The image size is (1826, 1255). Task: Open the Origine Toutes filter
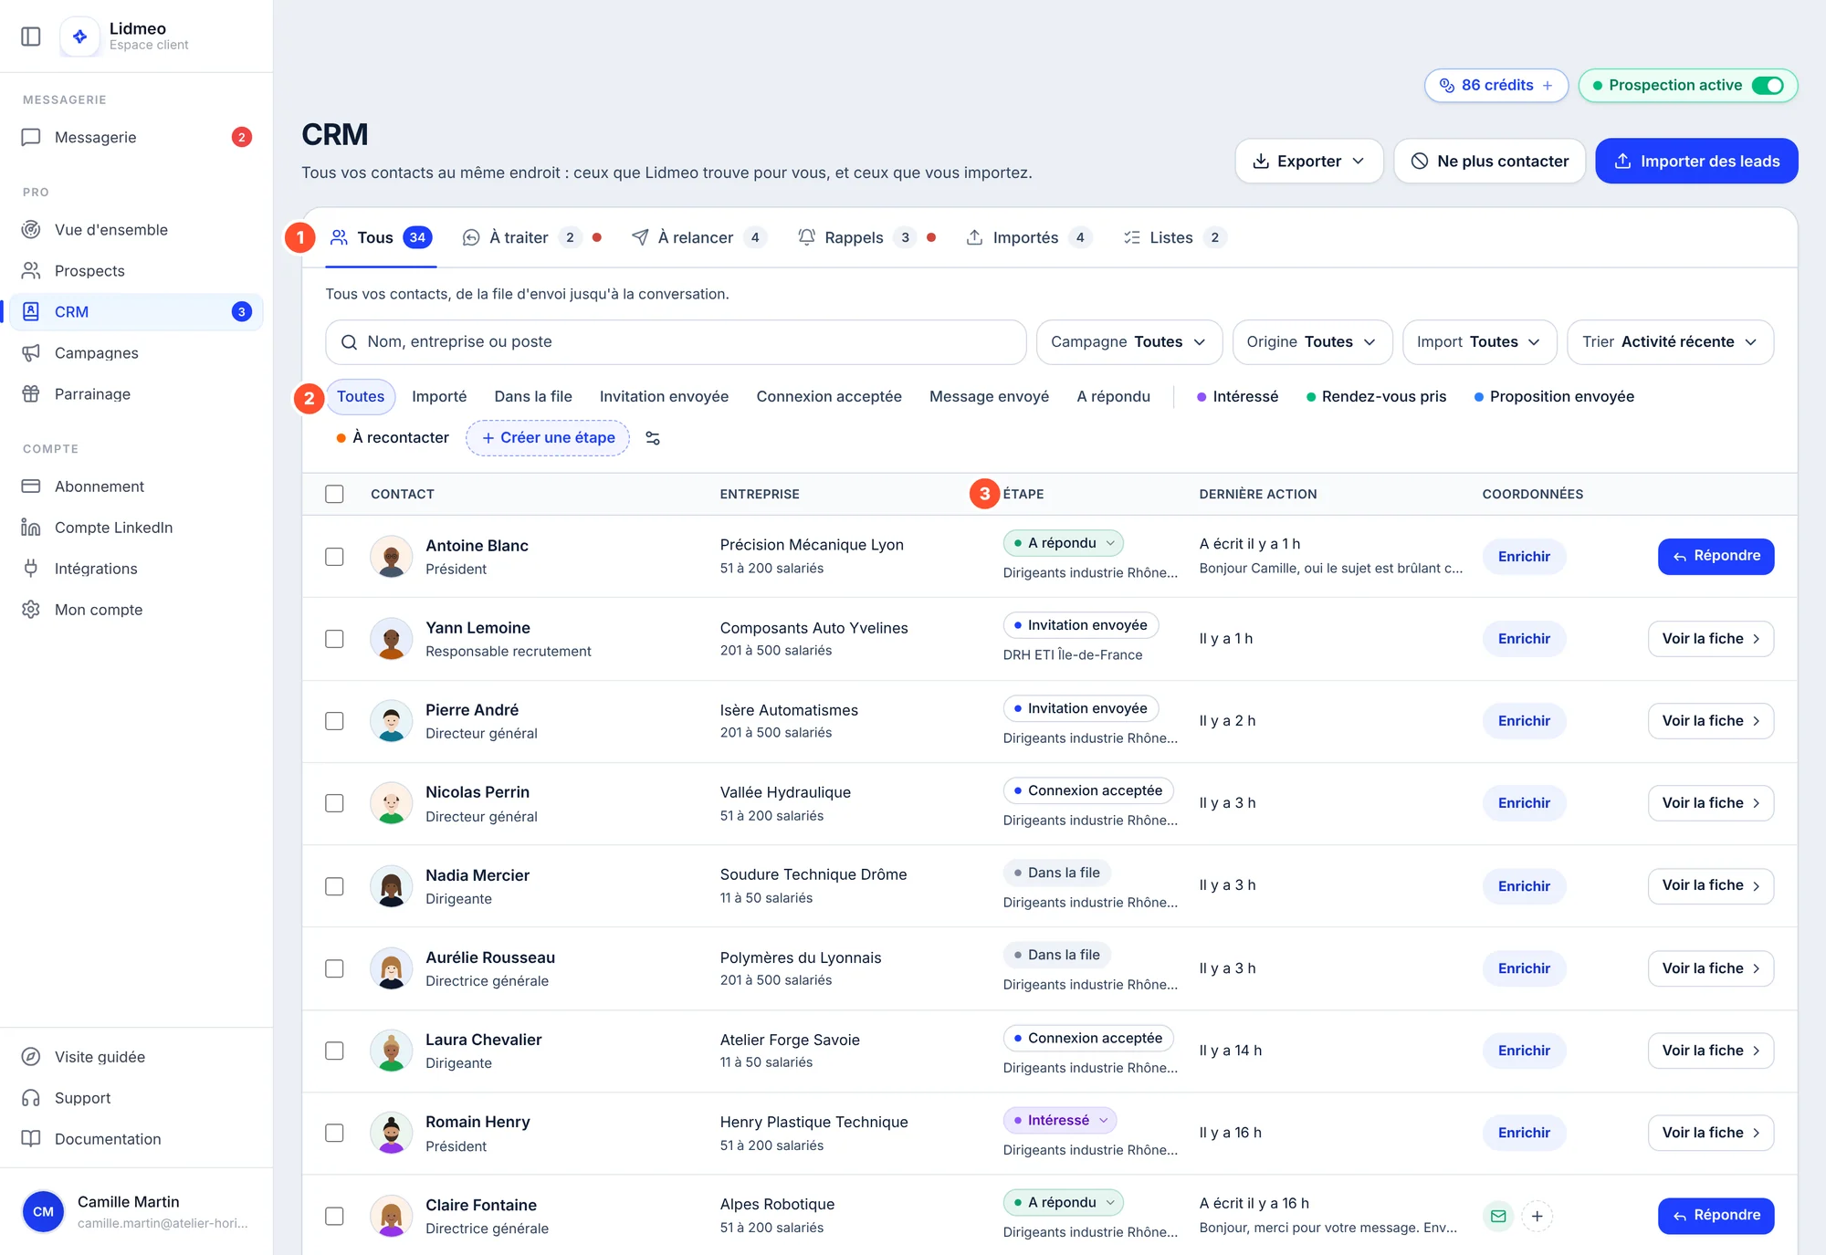(x=1312, y=341)
